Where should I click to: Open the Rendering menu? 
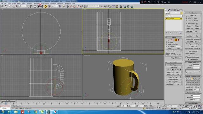[53, 3]
